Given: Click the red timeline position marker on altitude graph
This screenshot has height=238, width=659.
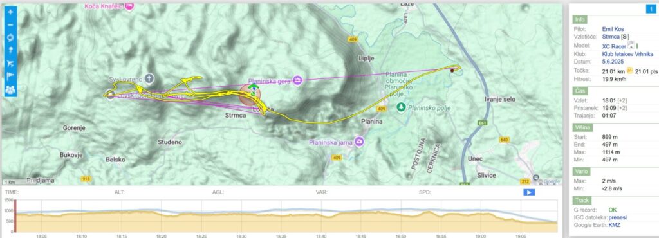Looking at the screenshot, I should coord(15,216).
